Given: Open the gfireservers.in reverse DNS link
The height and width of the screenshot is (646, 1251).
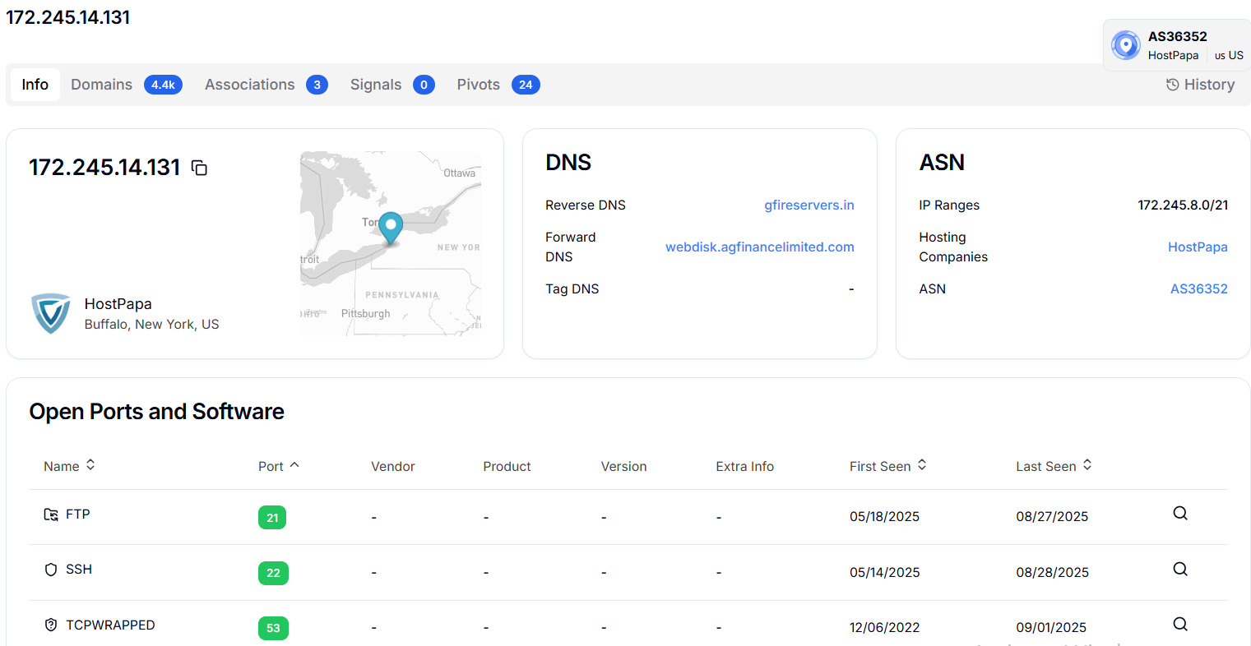Looking at the screenshot, I should (x=809, y=205).
